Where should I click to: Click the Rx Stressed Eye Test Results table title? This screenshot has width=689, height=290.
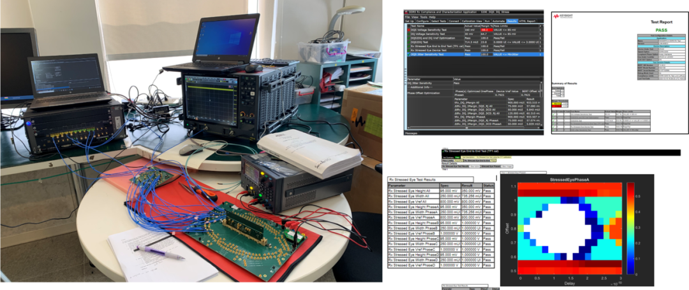pos(431,179)
